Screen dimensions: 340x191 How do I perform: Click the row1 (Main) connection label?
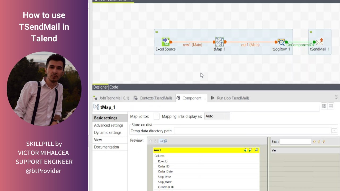click(192, 45)
